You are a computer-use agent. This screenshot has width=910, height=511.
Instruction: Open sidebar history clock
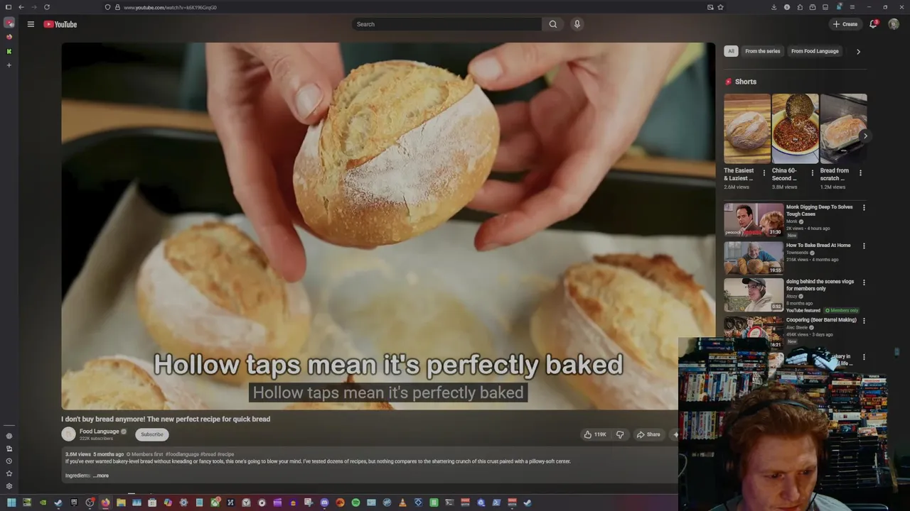tap(9, 461)
